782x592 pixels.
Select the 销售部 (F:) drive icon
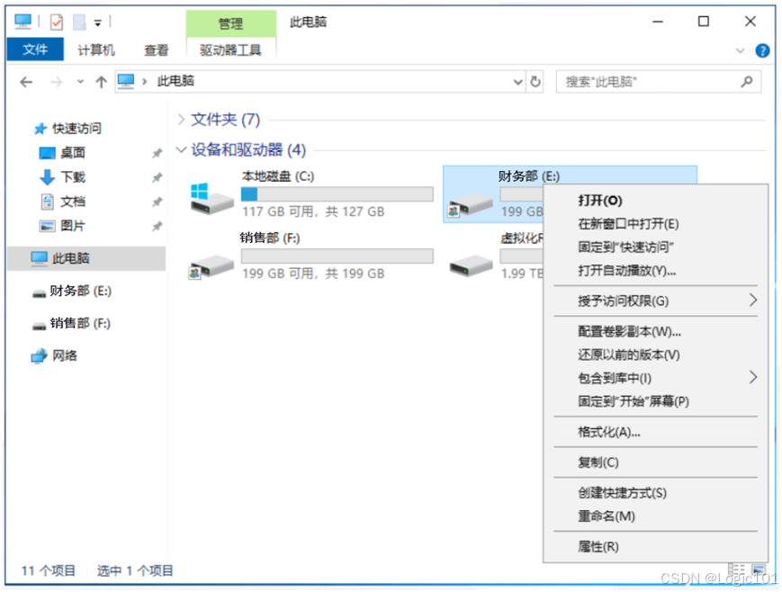click(211, 265)
